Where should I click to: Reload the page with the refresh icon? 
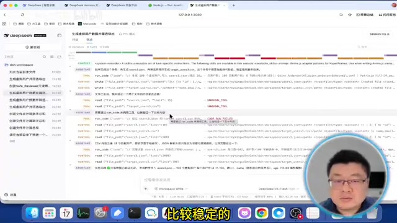tap(22, 15)
